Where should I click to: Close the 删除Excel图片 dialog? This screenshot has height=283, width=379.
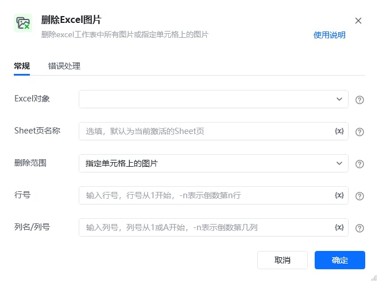358,21
